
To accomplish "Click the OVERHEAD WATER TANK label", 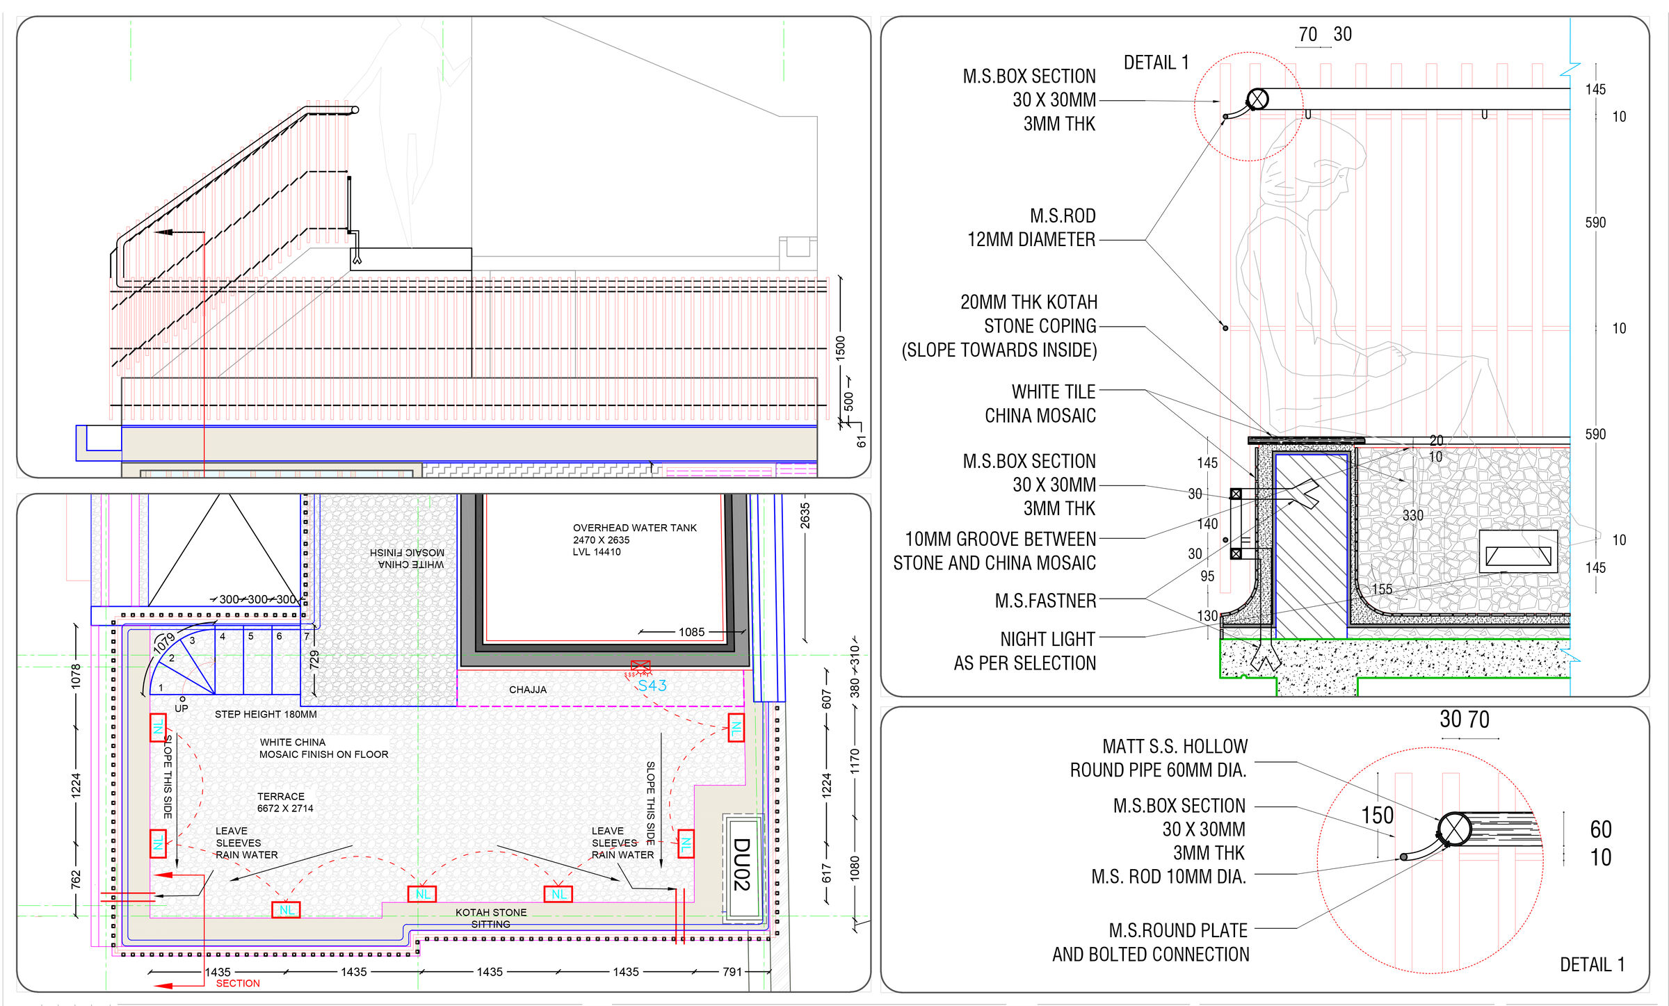I will 634,539.
